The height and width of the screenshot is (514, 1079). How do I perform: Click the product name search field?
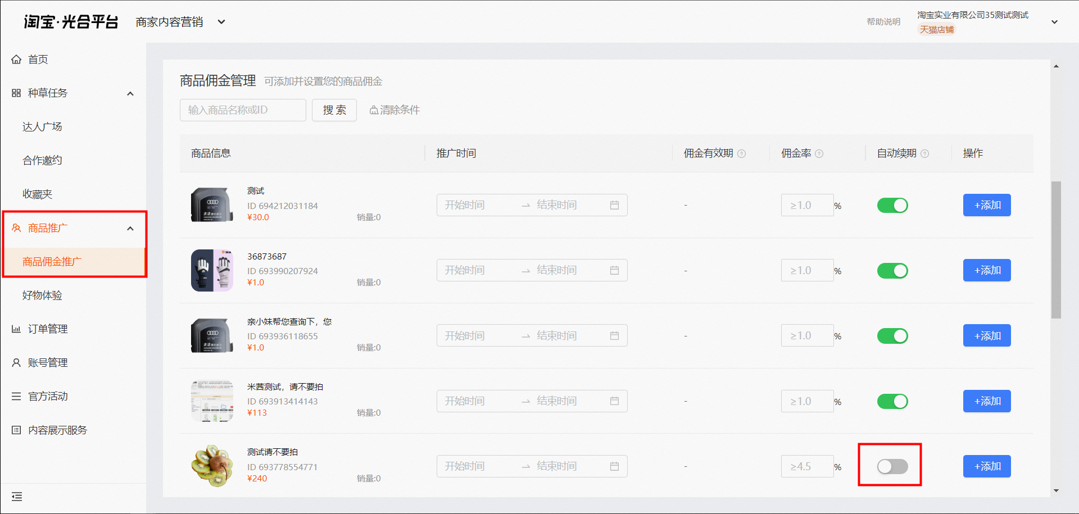(x=243, y=110)
